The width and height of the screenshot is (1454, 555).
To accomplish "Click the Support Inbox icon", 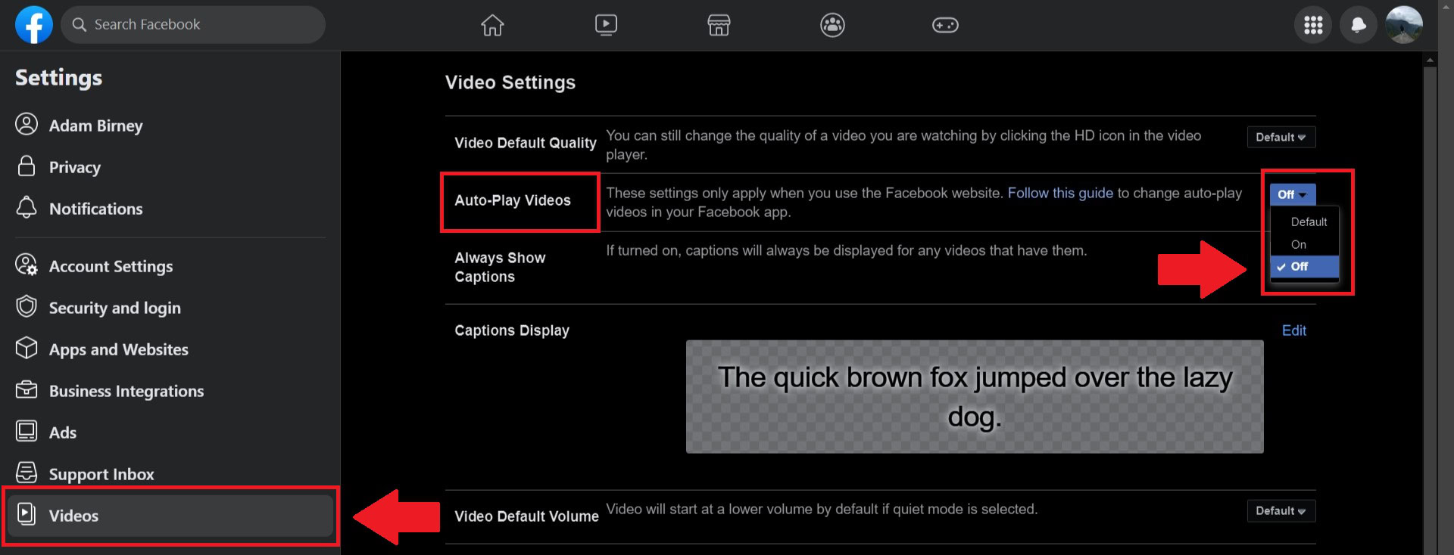I will point(27,473).
